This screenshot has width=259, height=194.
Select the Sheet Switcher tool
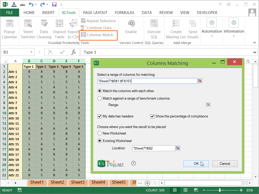28,29
